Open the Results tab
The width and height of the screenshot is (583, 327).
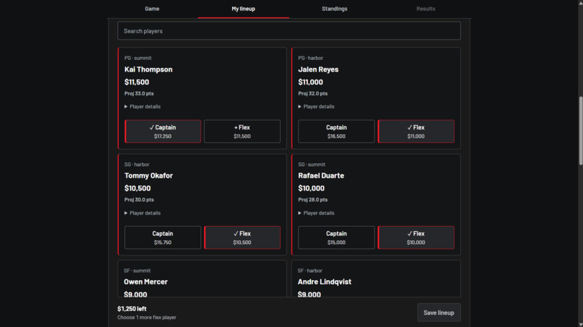click(x=425, y=9)
